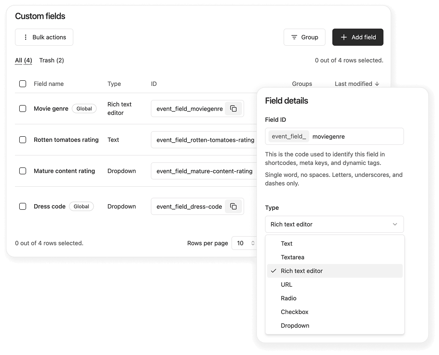The width and height of the screenshot is (439, 355).
Task: Choose Textarea as the field type
Action: [292, 257]
